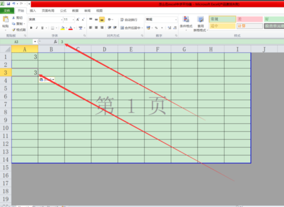Open the Font (字体) group dialog launcher
This screenshot has height=207, width=284.
click(x=84, y=36)
